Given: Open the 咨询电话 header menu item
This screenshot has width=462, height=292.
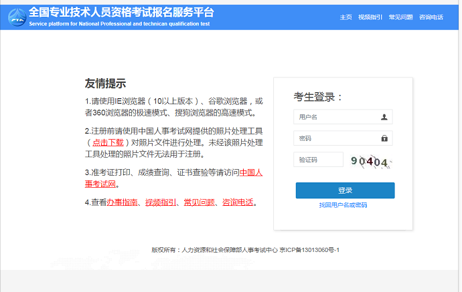Looking at the screenshot, I should (x=431, y=17).
